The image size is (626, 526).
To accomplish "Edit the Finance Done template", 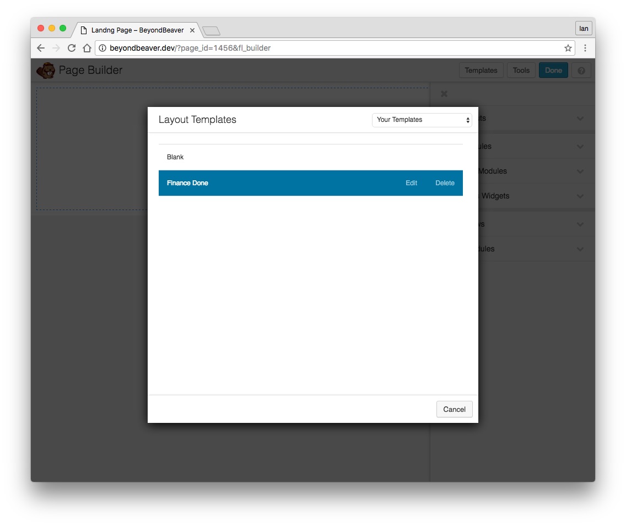I will coord(411,183).
